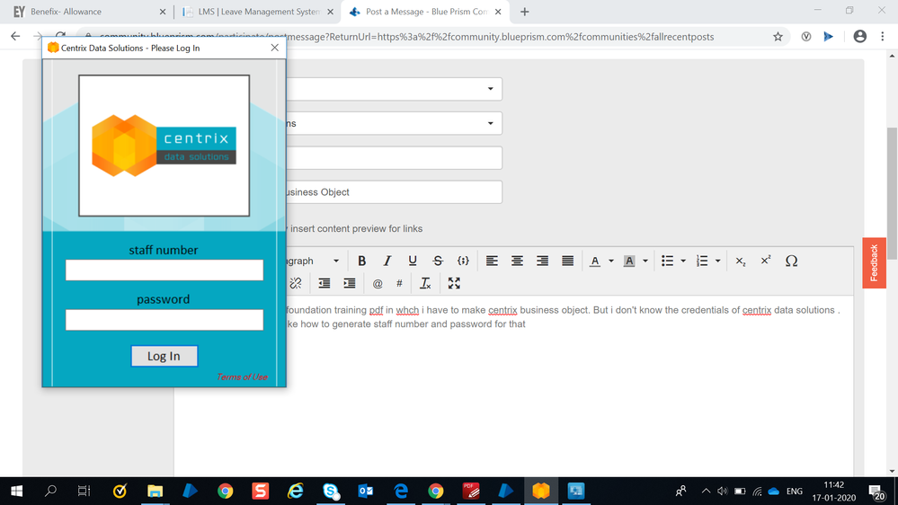Open Outlook from taskbar

coord(365,492)
